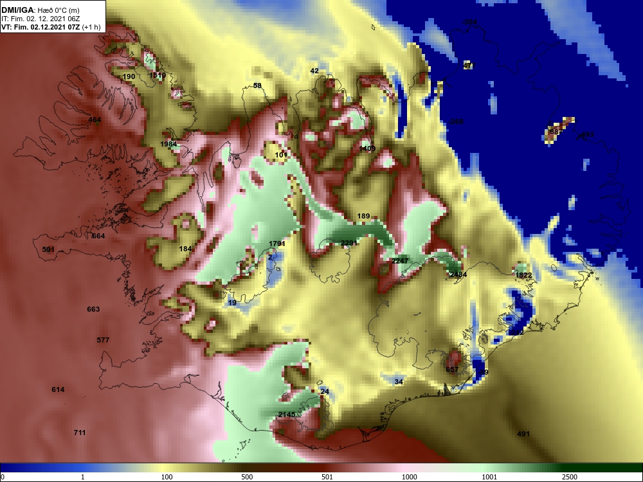
Task: Click the map value 49 near the coast
Action: (484, 372)
